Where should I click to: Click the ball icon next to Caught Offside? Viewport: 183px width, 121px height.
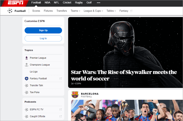pos(27,116)
